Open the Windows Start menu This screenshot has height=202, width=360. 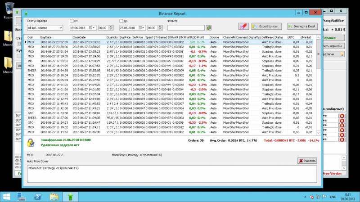[x=6, y=197]
